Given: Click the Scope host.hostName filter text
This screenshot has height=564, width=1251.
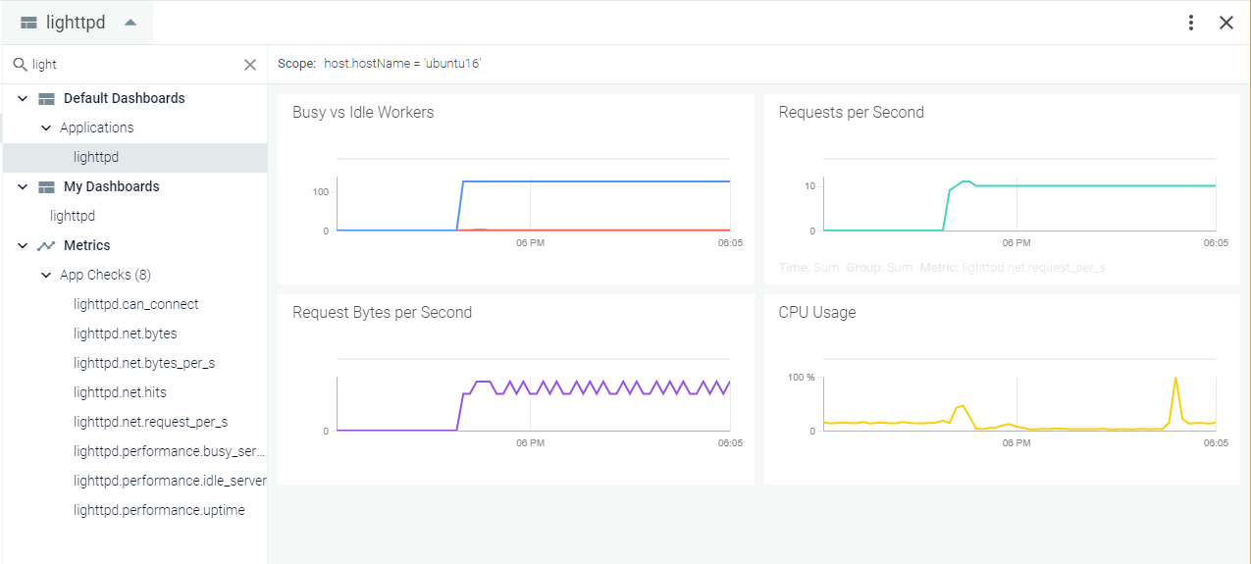Looking at the screenshot, I should click(402, 64).
